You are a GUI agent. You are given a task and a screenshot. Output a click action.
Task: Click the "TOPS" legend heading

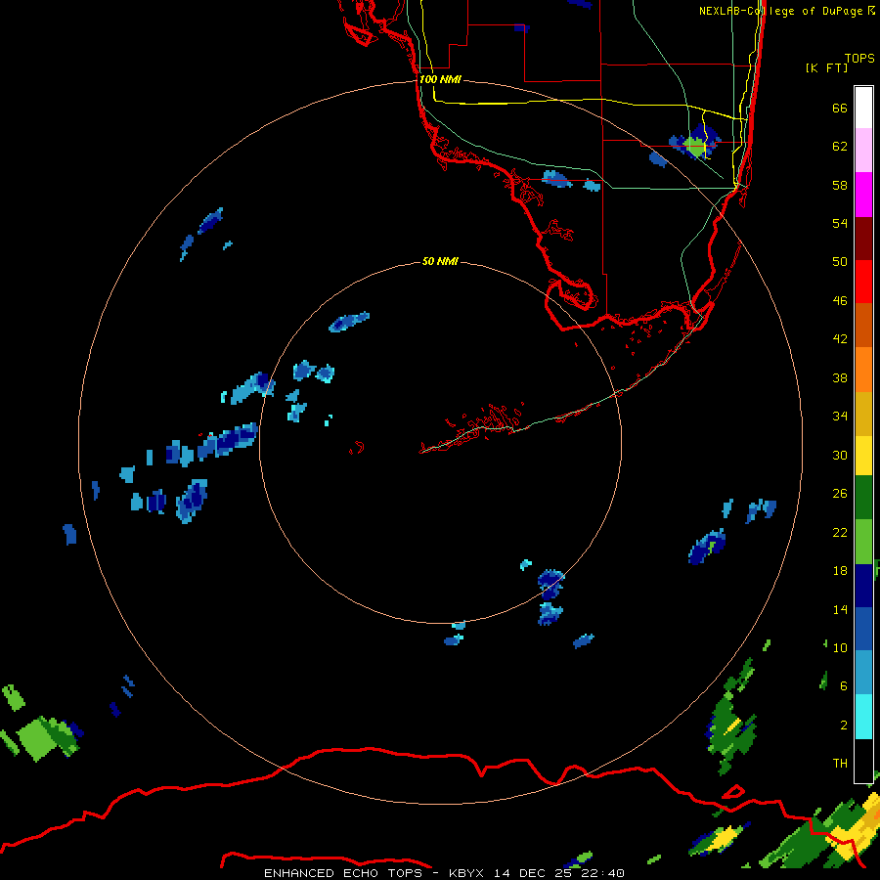pyautogui.click(x=859, y=58)
